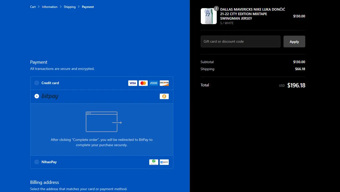340x192 pixels.
Task: Apply the discount code
Action: pos(294,41)
